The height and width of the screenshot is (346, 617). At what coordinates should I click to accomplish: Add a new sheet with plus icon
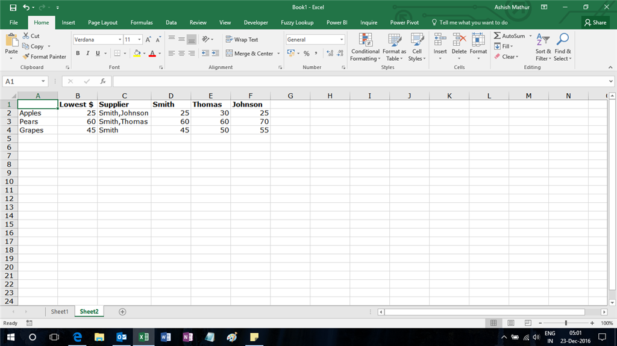click(122, 312)
